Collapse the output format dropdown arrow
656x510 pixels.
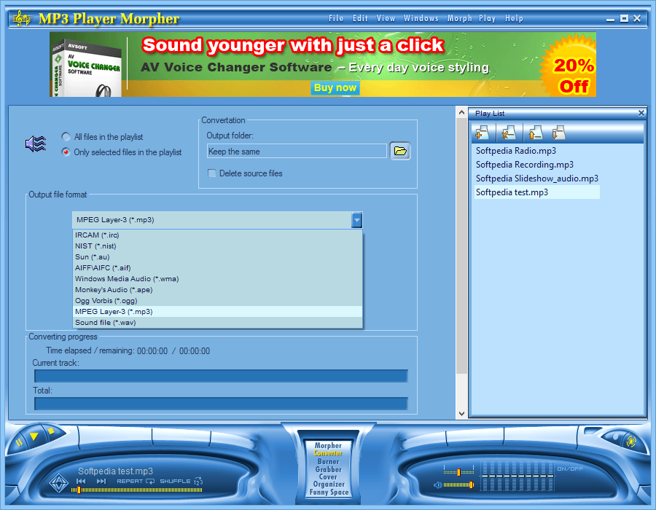357,220
